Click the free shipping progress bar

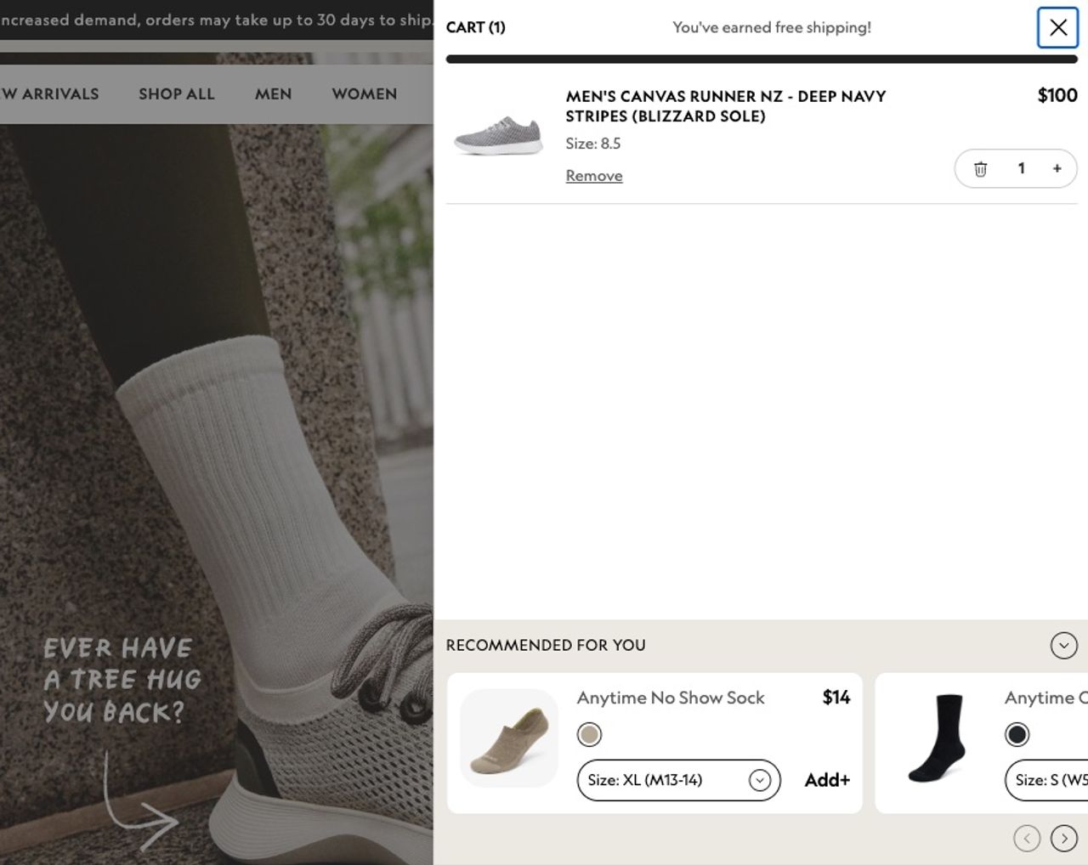tap(762, 59)
